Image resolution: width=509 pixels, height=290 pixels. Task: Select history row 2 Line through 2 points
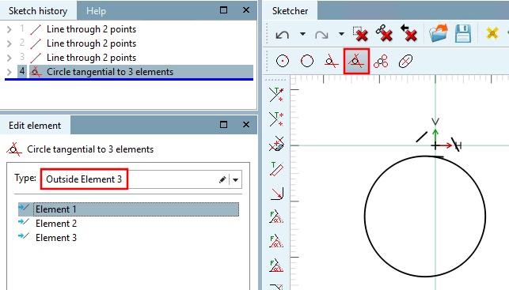pos(91,43)
